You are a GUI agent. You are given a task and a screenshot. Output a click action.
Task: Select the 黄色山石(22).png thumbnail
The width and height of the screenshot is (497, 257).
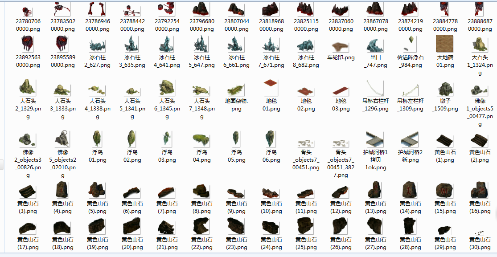point(202,226)
